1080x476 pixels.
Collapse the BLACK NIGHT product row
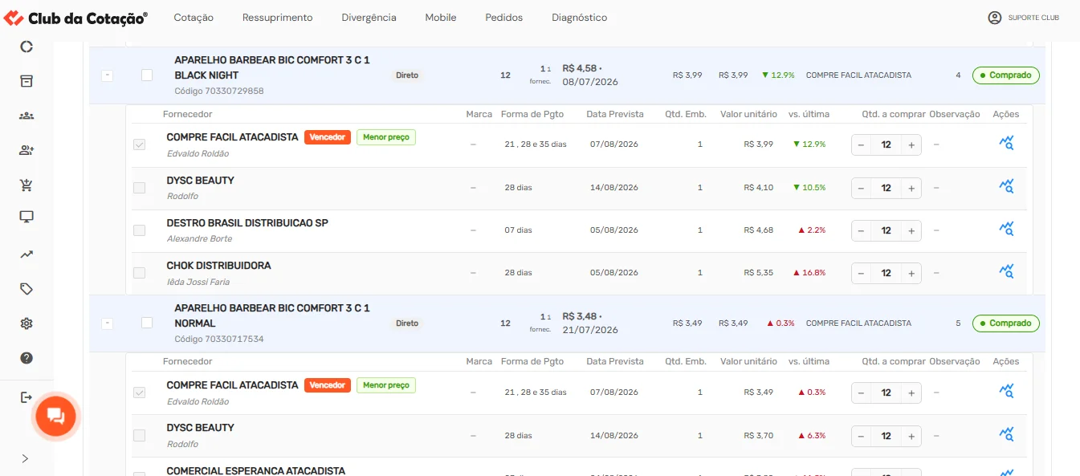(108, 75)
